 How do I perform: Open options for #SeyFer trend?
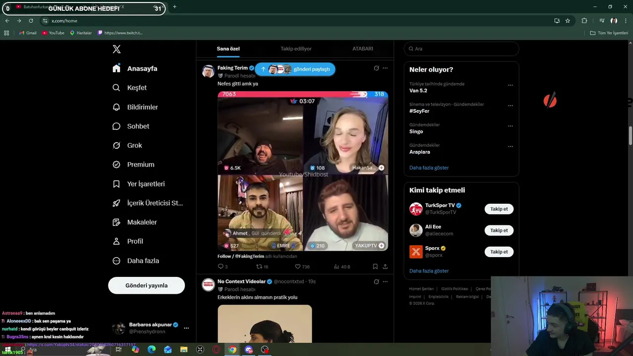pyautogui.click(x=510, y=105)
